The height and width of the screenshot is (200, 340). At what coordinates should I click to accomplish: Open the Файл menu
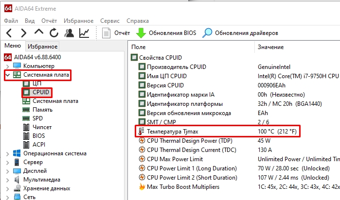pyautogui.click(x=11, y=21)
